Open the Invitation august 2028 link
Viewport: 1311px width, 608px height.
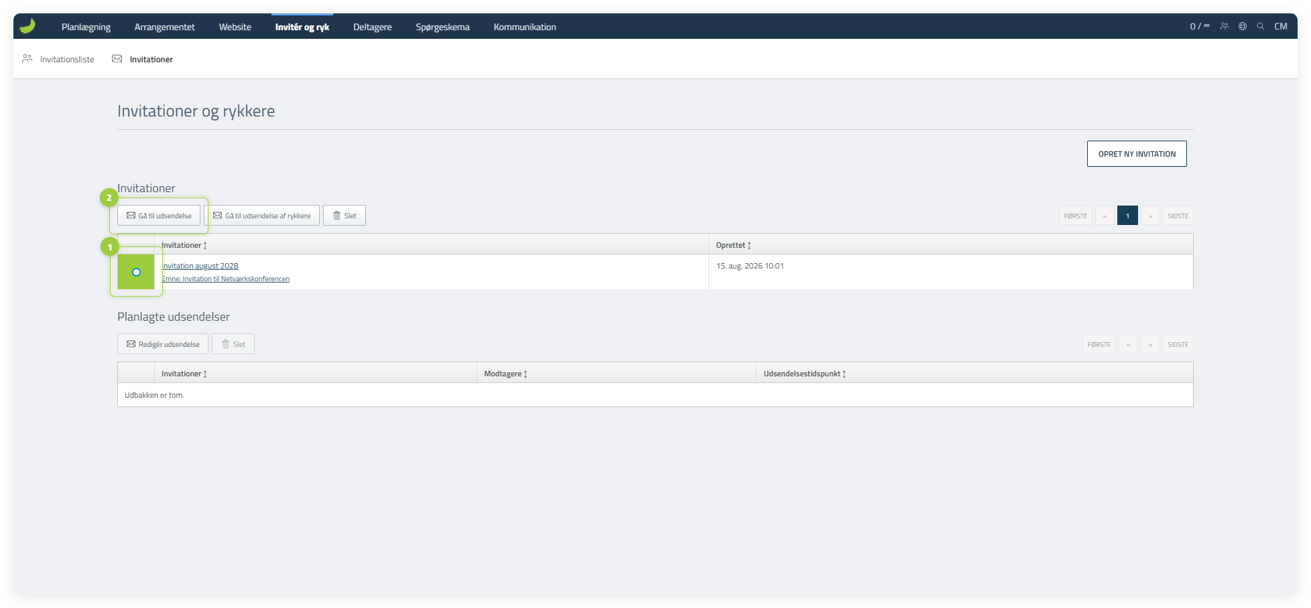[x=200, y=266]
